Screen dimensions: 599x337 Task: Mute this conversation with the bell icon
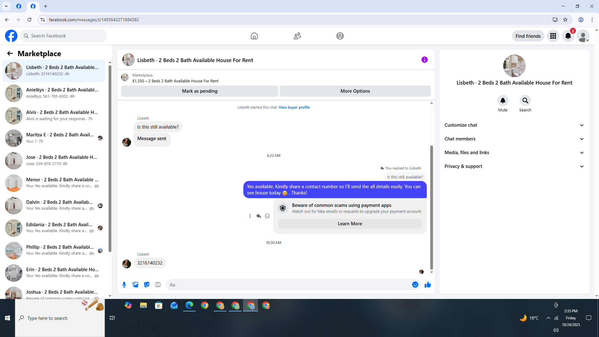tap(503, 100)
